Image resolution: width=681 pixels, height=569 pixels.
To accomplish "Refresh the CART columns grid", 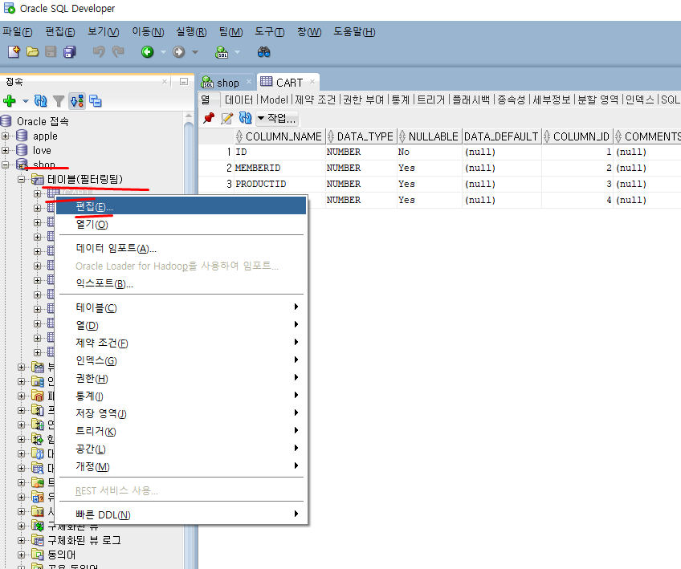I will tap(246, 118).
